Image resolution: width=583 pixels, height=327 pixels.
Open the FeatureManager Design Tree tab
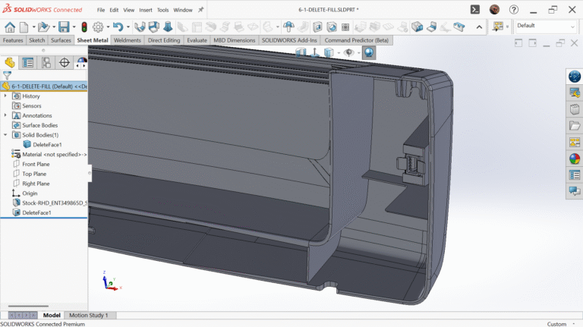tap(10, 62)
